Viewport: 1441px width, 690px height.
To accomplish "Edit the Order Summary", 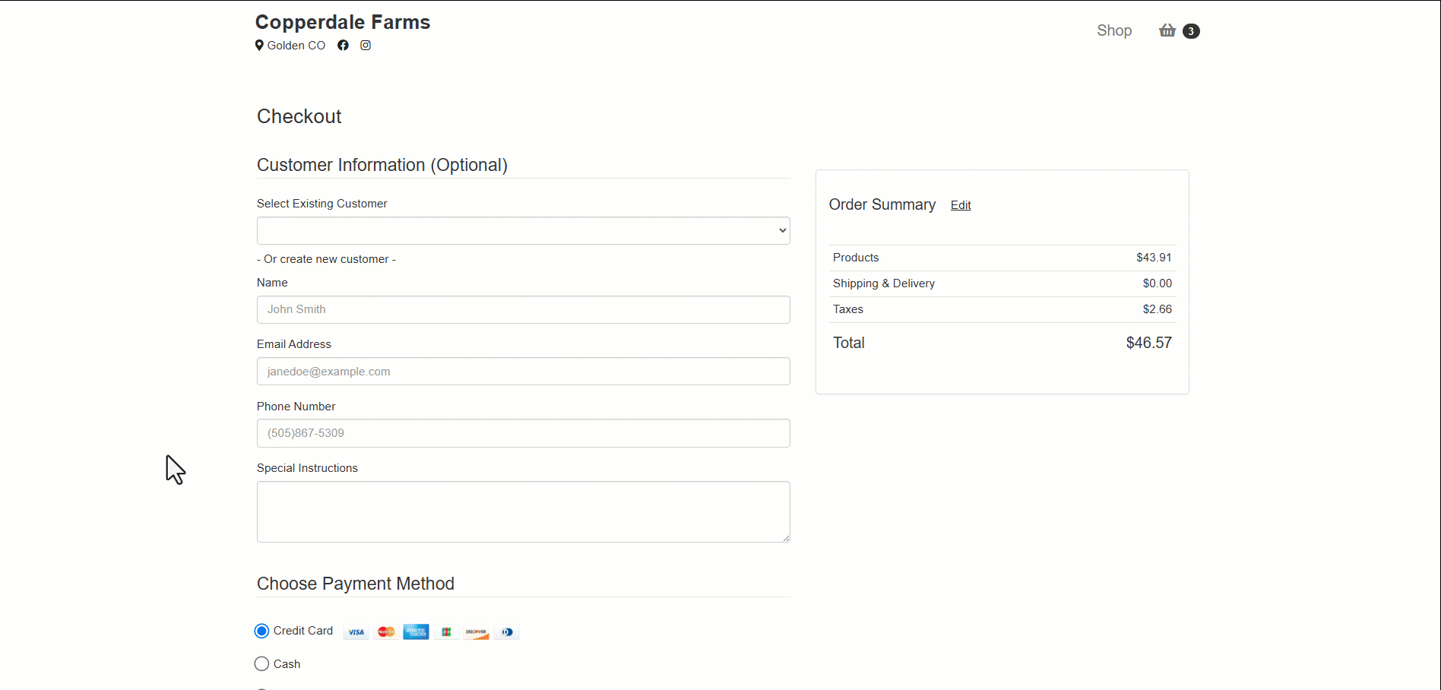I will click(961, 205).
